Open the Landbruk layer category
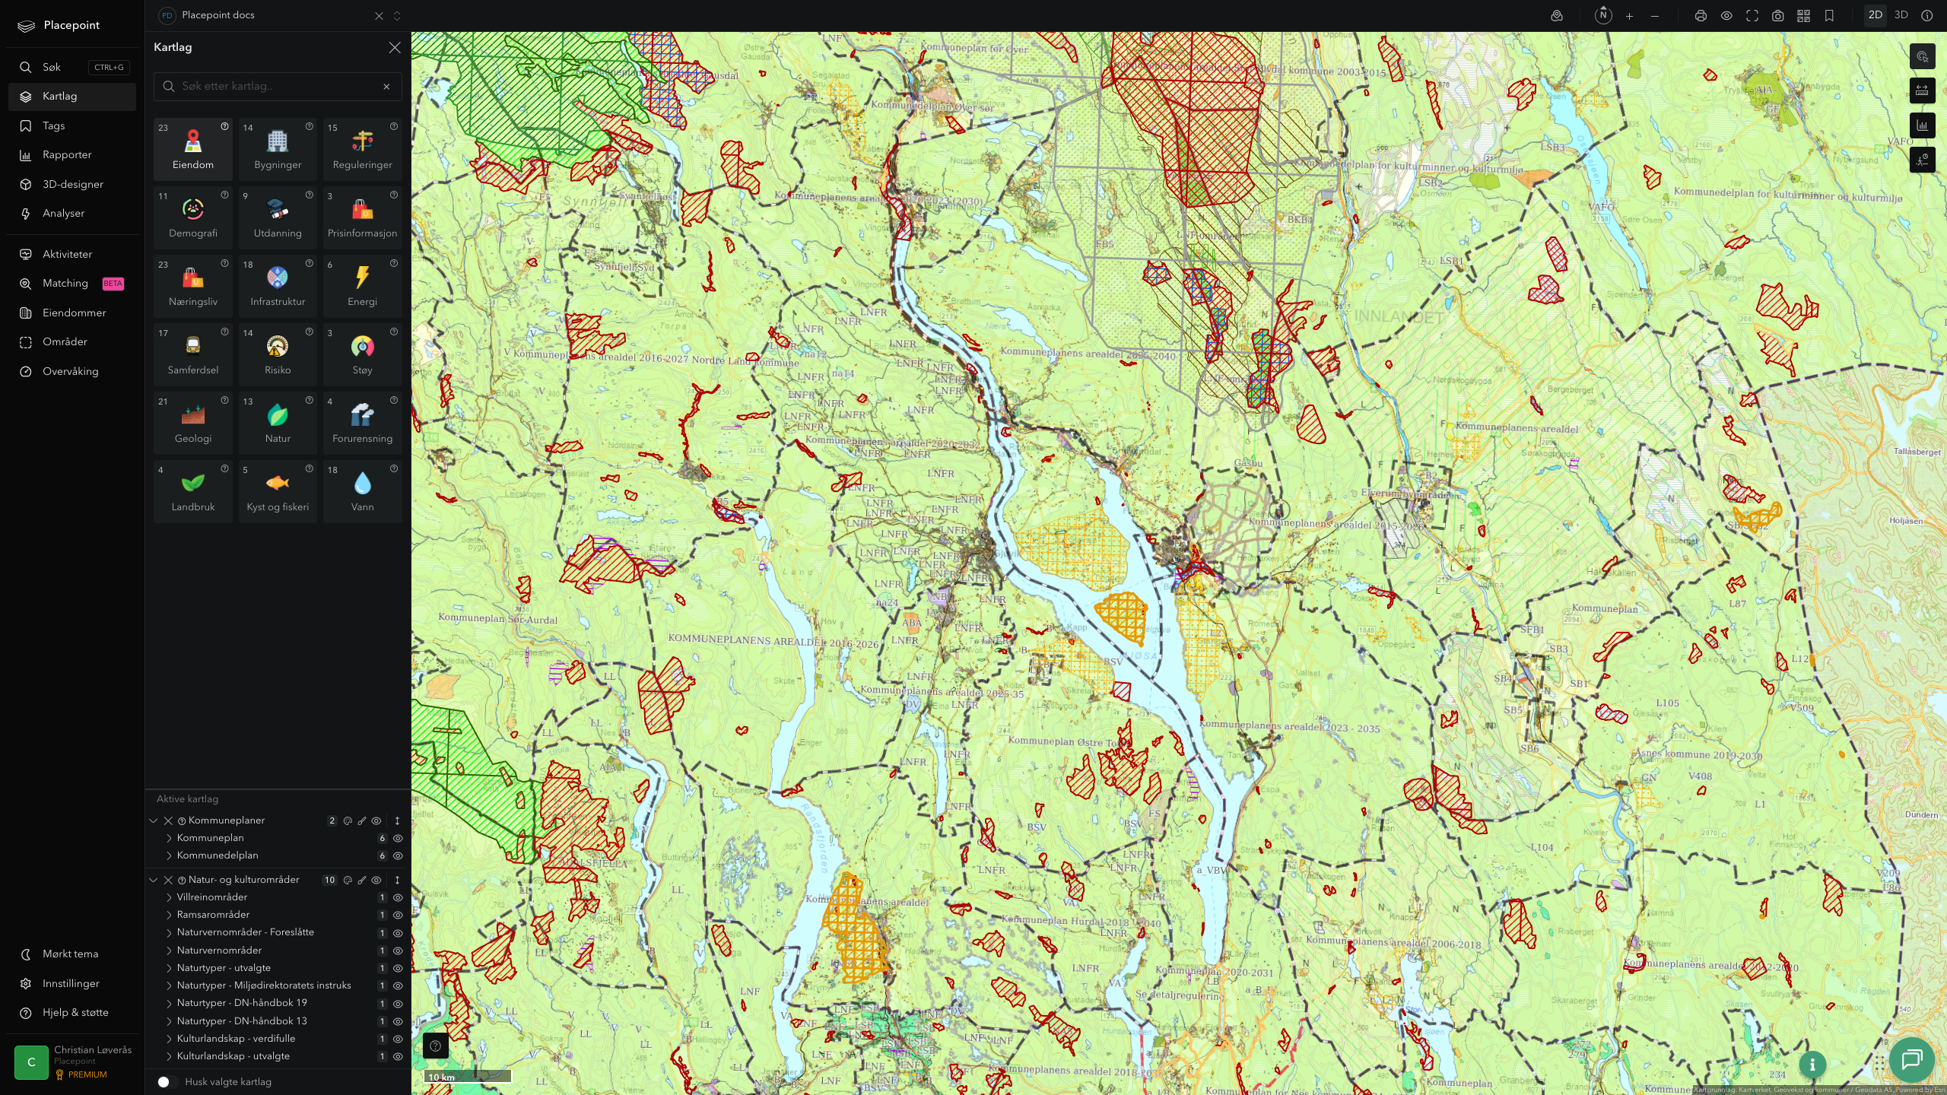The image size is (1947, 1095). tap(193, 490)
